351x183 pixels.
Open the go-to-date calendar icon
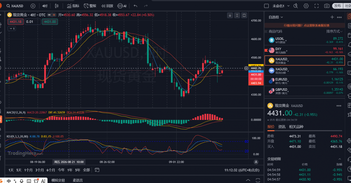[97, 170]
